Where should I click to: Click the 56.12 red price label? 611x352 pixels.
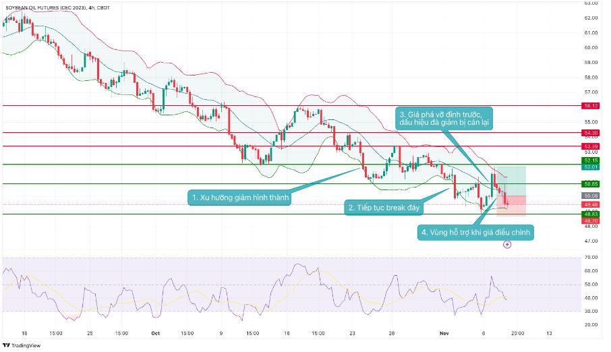pos(590,106)
